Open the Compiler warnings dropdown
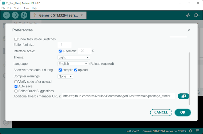Viewport: 203px width, 134px height. 65,76
